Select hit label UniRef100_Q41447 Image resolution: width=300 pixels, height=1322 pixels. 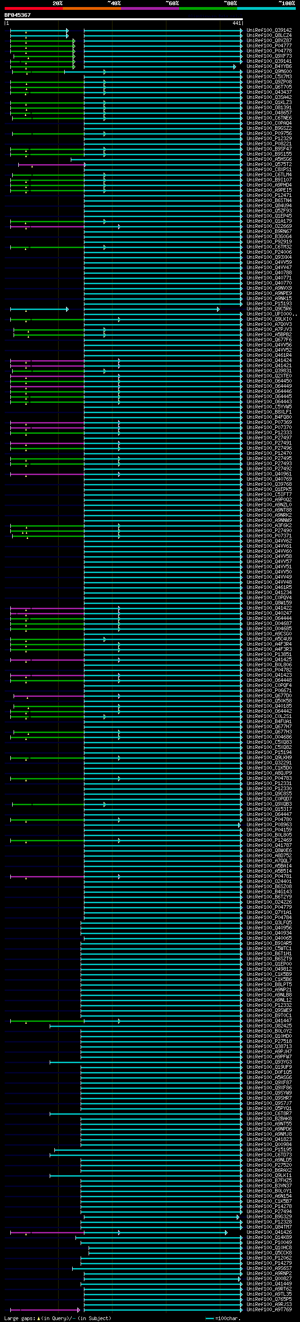269,1021
